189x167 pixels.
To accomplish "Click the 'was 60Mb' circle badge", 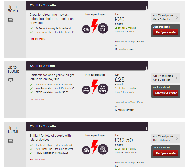I will click(86, 89).
